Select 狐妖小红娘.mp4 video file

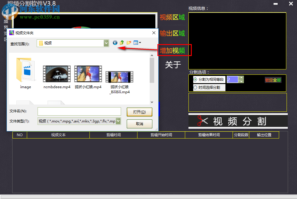[88, 77]
